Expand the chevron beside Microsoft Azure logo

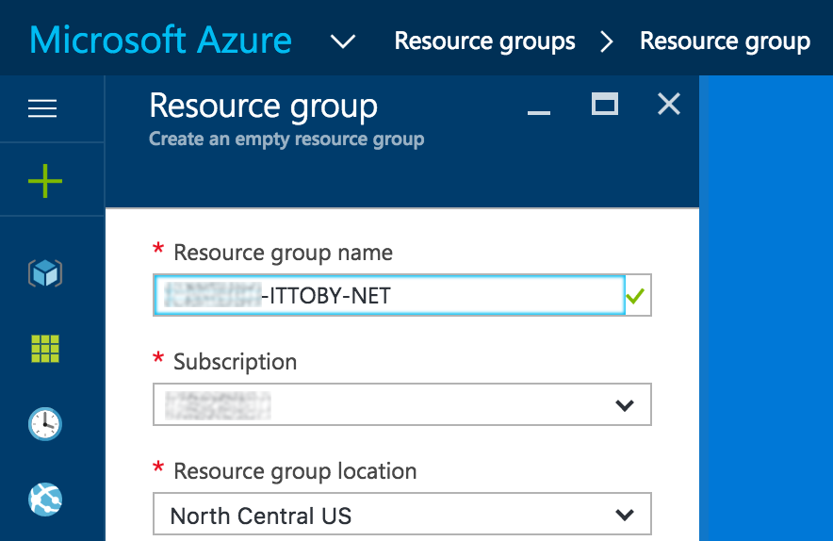[343, 41]
